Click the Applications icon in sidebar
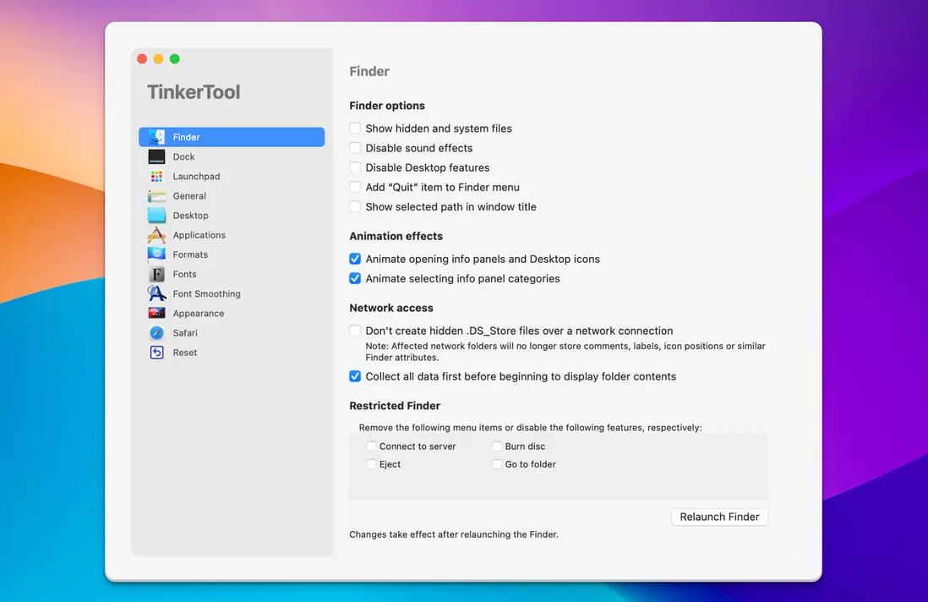This screenshot has width=928, height=602. click(x=157, y=234)
